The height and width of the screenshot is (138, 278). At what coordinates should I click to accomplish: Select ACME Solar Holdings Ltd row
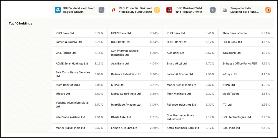click(x=80, y=64)
